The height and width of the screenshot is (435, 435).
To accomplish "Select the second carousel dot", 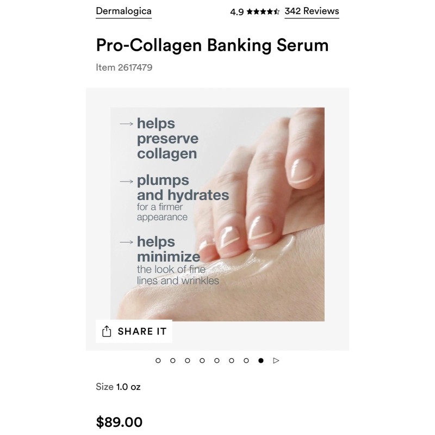I will pyautogui.click(x=173, y=360).
